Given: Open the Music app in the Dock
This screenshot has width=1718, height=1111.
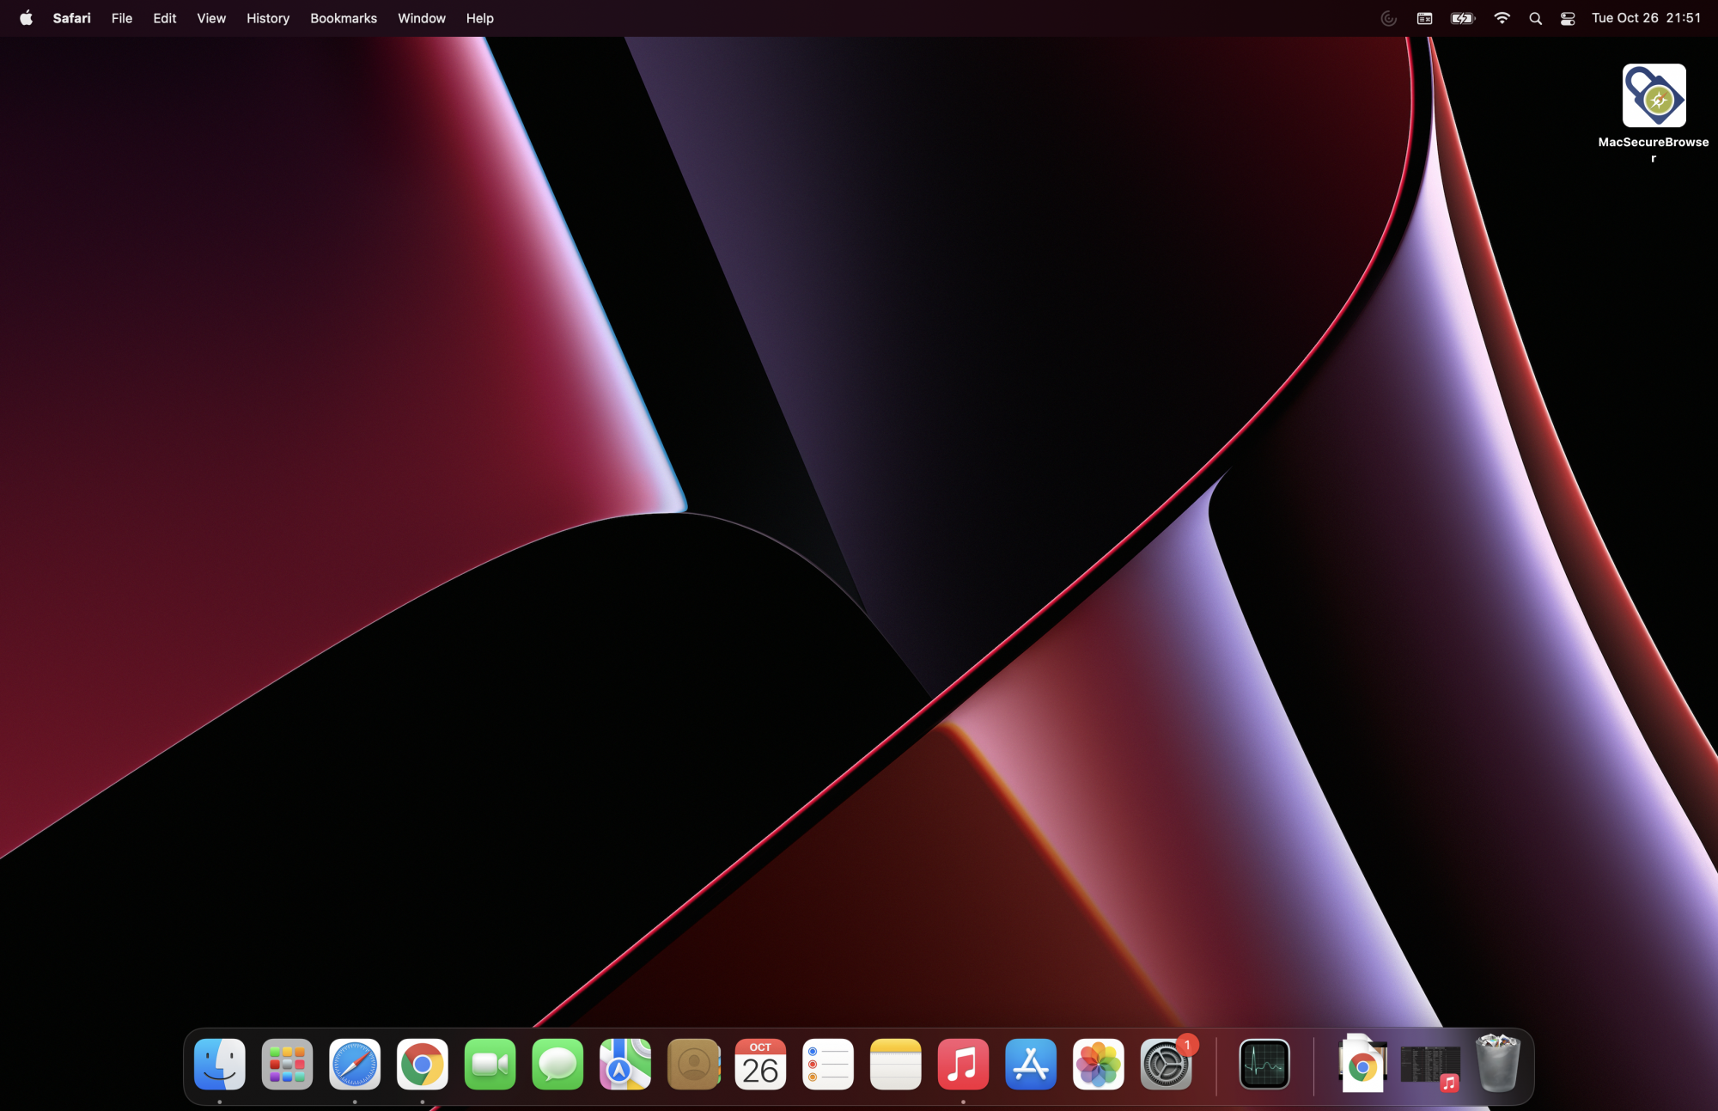Looking at the screenshot, I should pos(963,1065).
